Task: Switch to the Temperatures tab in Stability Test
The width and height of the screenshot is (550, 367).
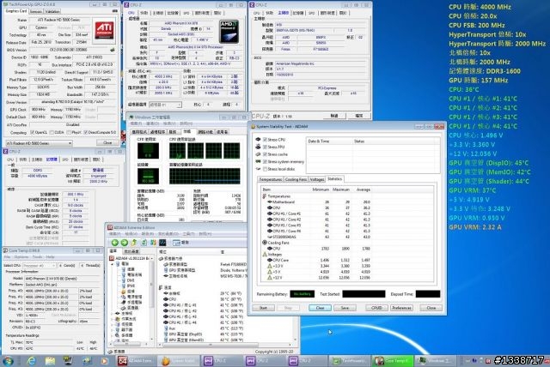Action: [270, 179]
